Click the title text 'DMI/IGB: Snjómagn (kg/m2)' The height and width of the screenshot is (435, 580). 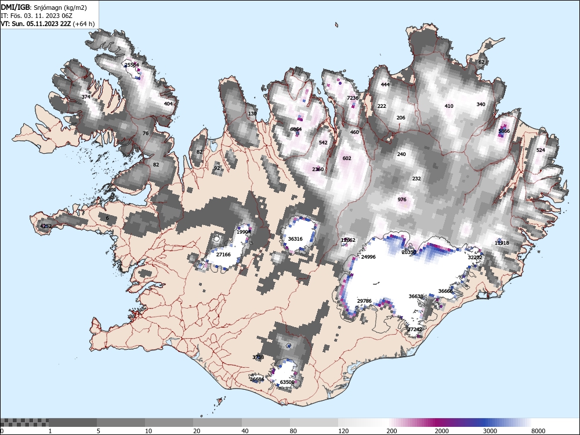pos(43,8)
